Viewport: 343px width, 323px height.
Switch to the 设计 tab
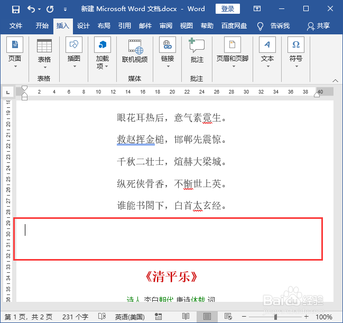tap(84, 26)
